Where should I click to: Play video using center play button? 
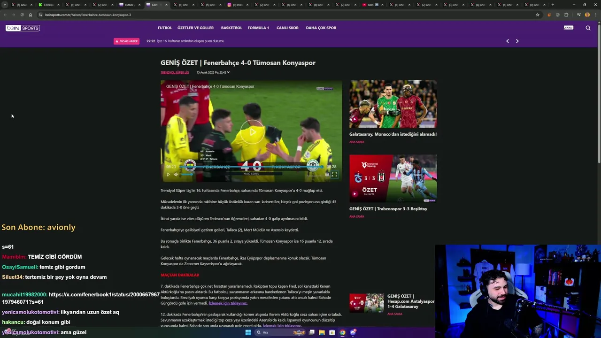pyautogui.click(x=253, y=132)
